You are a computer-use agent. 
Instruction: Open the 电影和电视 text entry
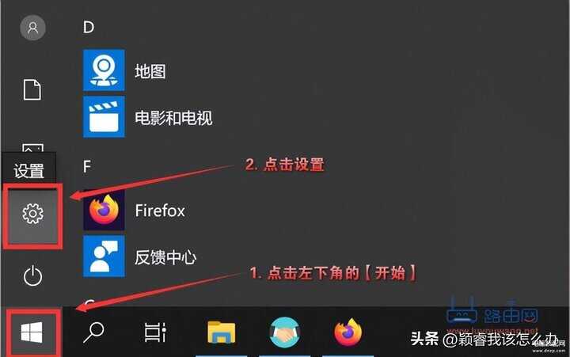coord(173,118)
